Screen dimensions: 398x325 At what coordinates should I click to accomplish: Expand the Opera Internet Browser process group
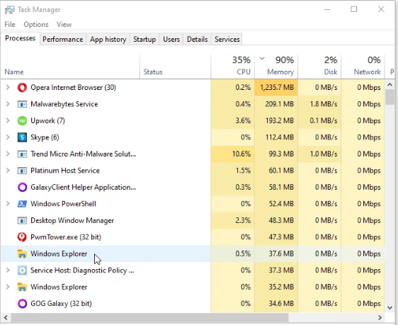8,88
